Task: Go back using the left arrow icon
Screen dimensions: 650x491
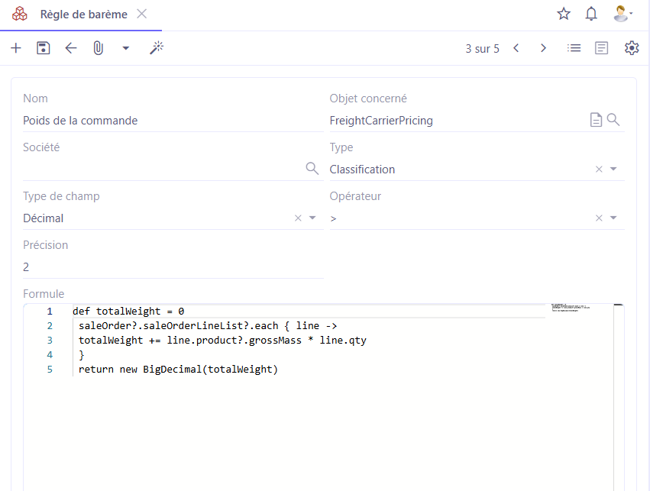Action: point(71,48)
